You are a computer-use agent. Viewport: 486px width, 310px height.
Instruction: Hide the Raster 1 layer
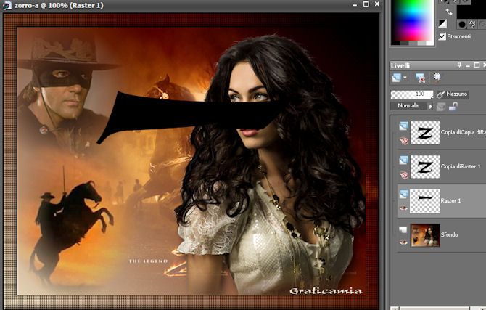(403, 208)
